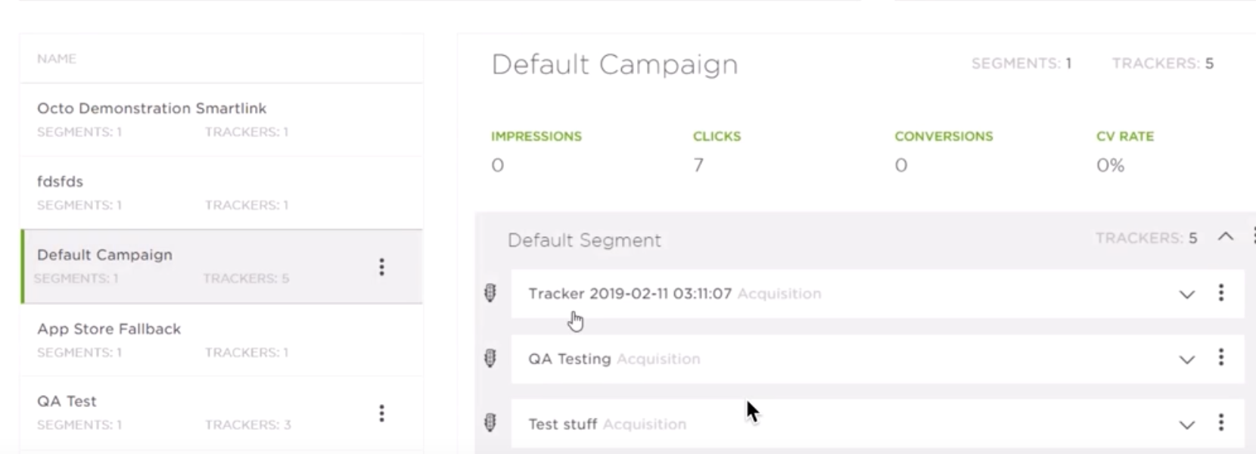
Task: Open options menu for Tracker 2019-02-11 row
Action: pos(1220,293)
